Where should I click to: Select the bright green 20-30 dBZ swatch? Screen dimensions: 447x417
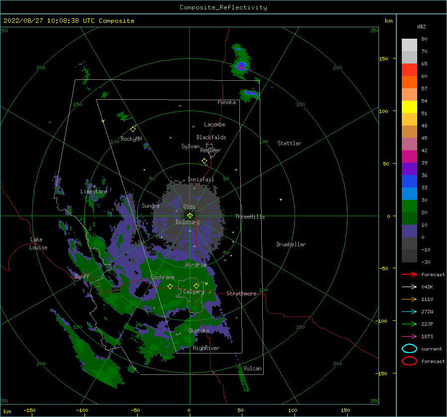tap(409, 206)
